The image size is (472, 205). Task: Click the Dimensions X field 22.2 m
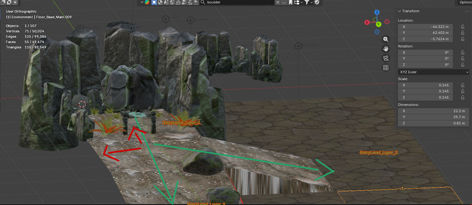point(434,111)
